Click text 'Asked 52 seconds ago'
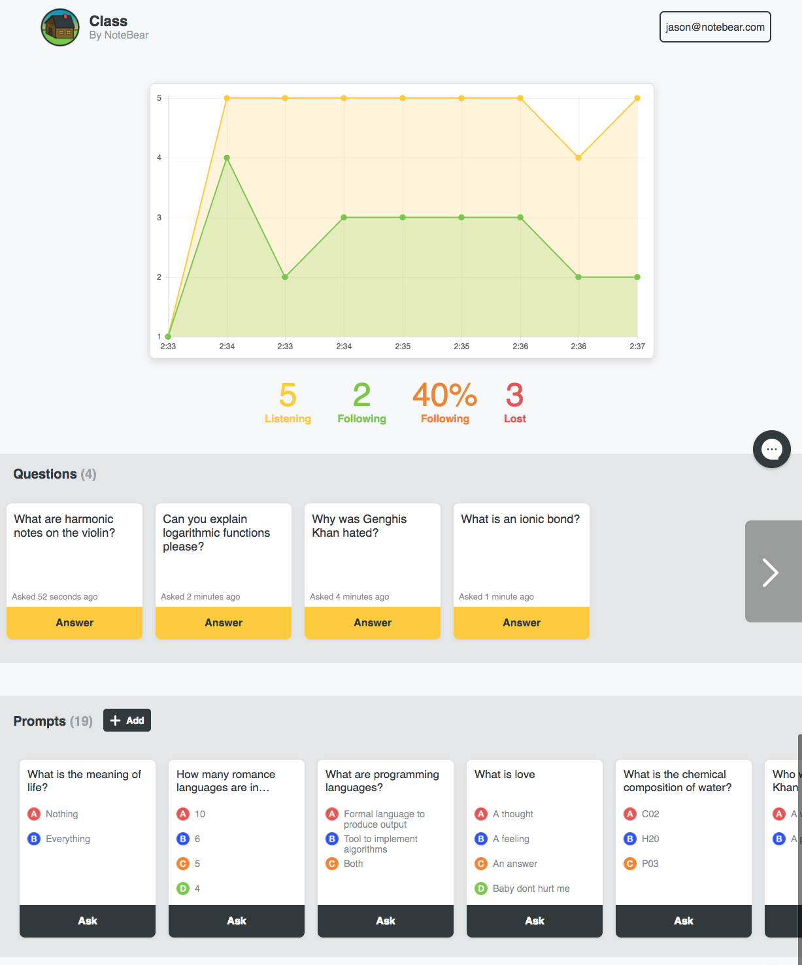The height and width of the screenshot is (965, 802). click(x=55, y=596)
